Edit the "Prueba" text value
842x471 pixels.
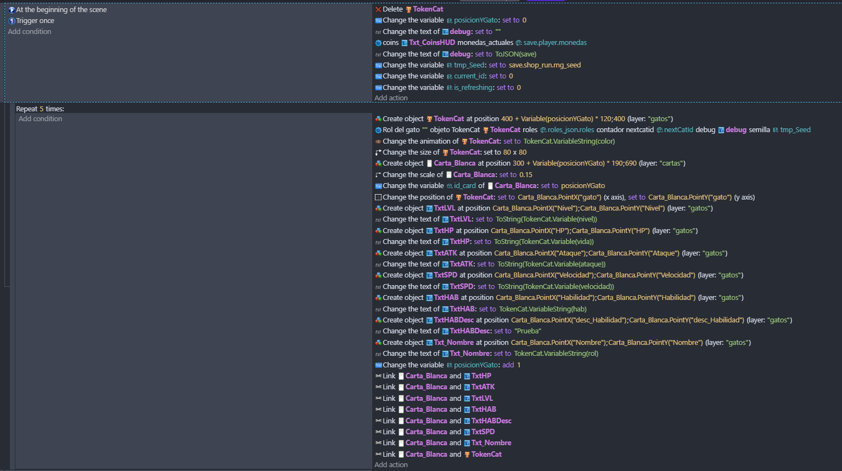click(527, 331)
